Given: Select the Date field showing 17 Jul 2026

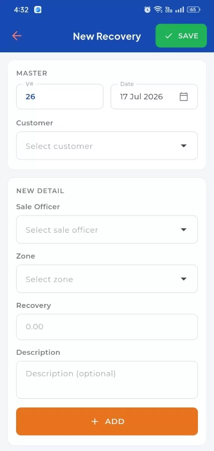Looking at the screenshot, I should [x=154, y=97].
